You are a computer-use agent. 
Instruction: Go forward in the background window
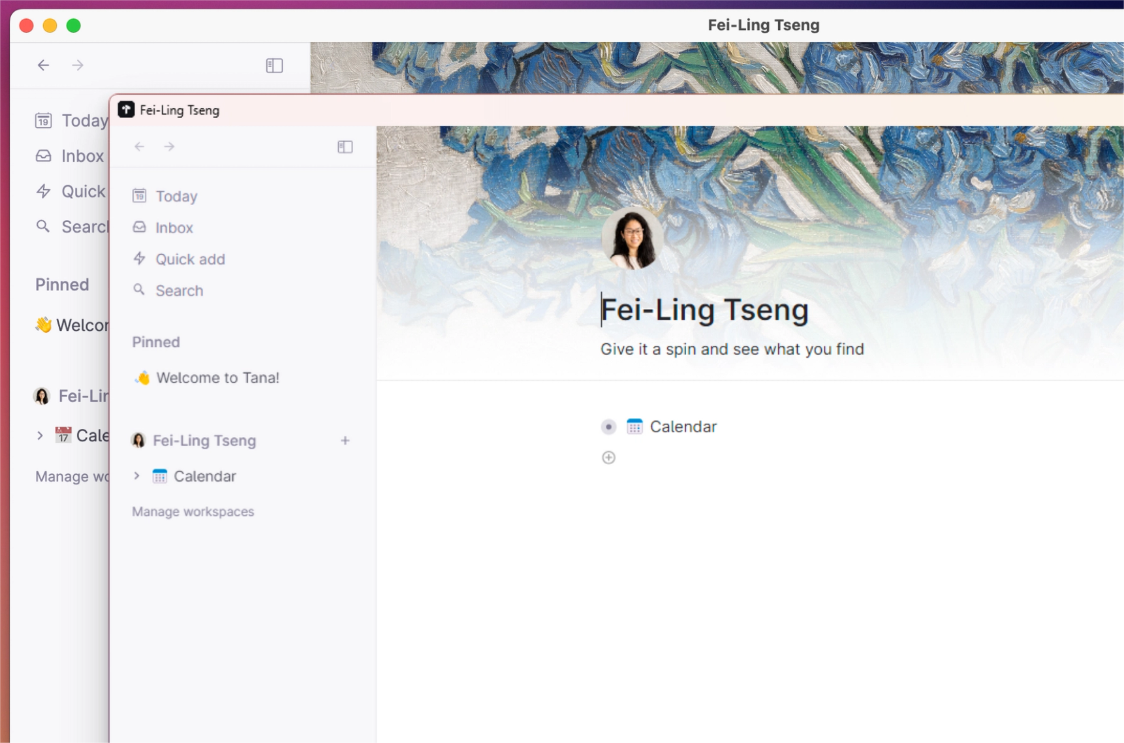[x=78, y=65]
